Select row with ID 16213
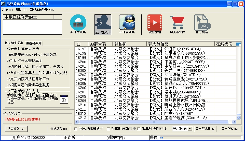The width and height of the screenshot is (245, 141). [x=156, y=118]
